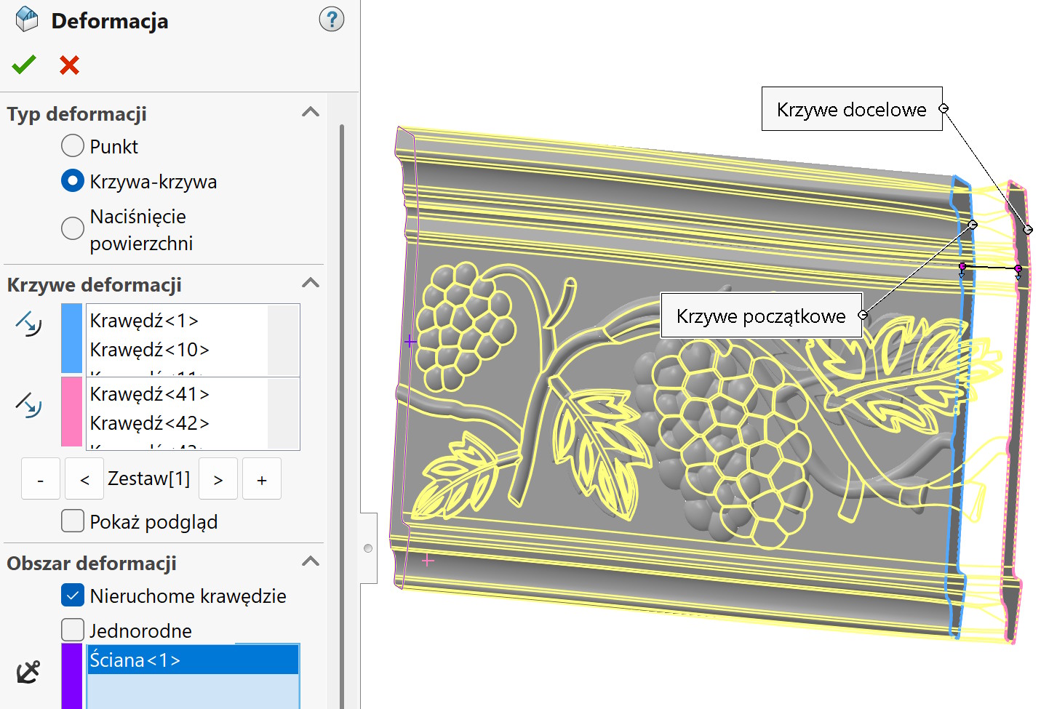Toggle the Jednorodne checkbox
1057x709 pixels.
click(73, 630)
